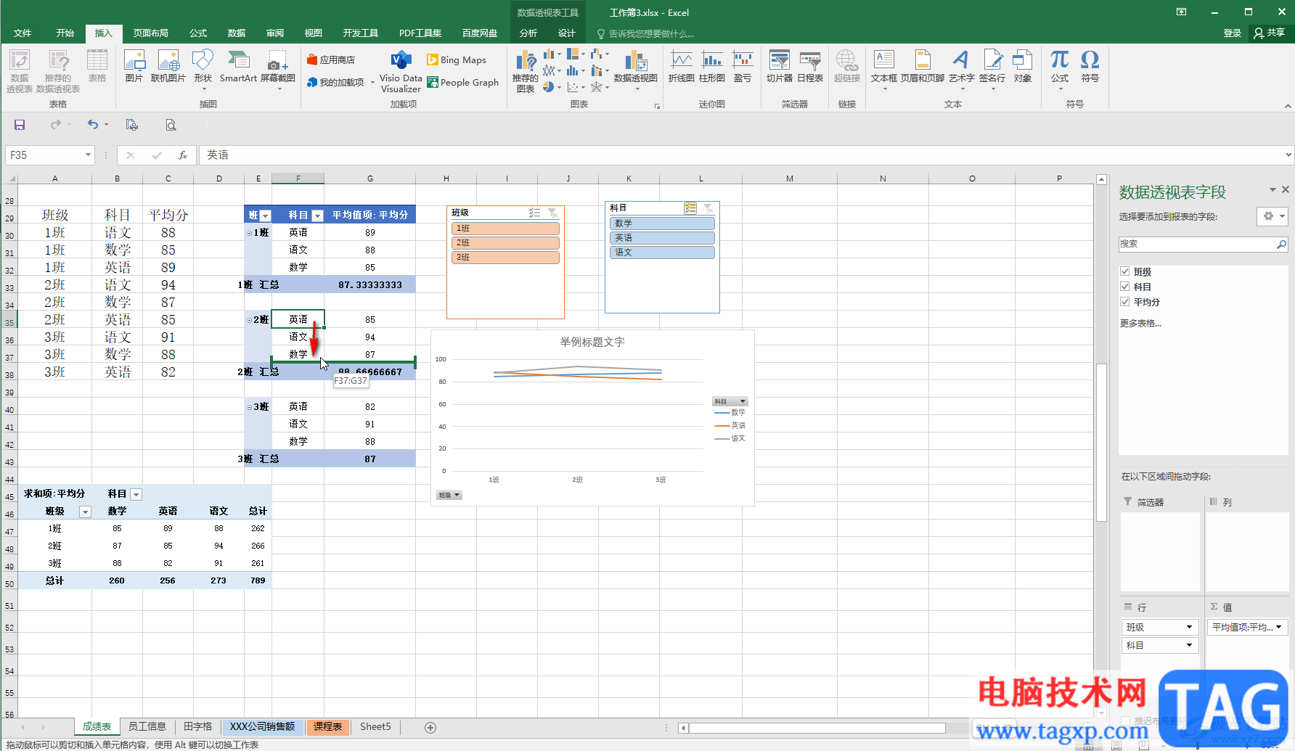Insert WordArt (艺术字)

pos(962,69)
